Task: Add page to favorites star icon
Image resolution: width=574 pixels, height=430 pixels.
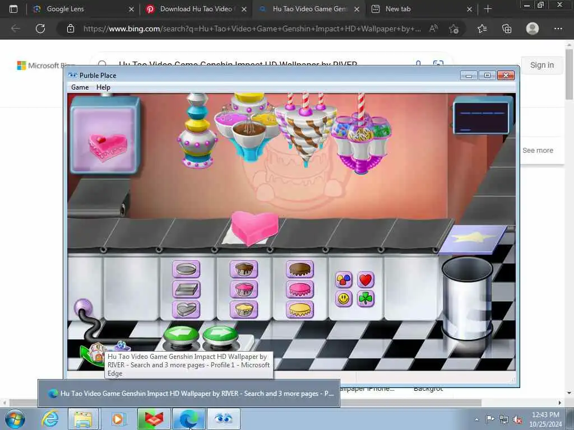Action: click(454, 29)
